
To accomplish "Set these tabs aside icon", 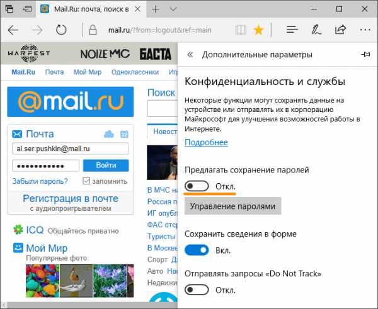I will 27,9.
